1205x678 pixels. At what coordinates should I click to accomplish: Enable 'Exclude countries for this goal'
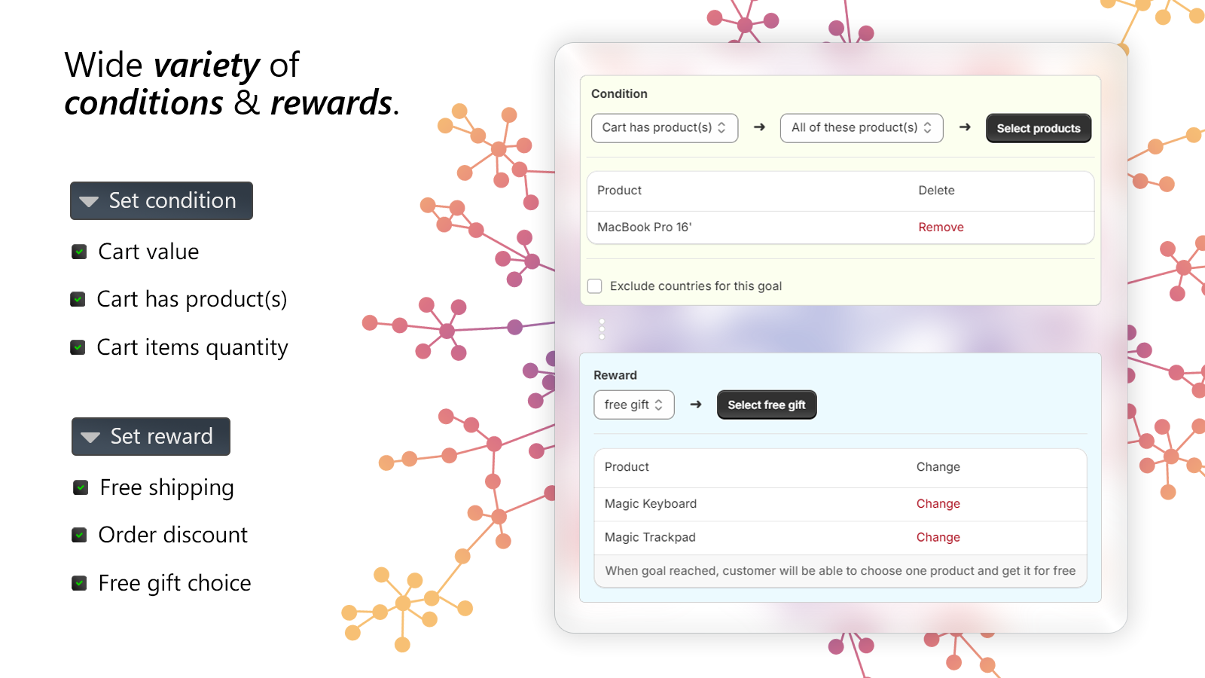[594, 286]
